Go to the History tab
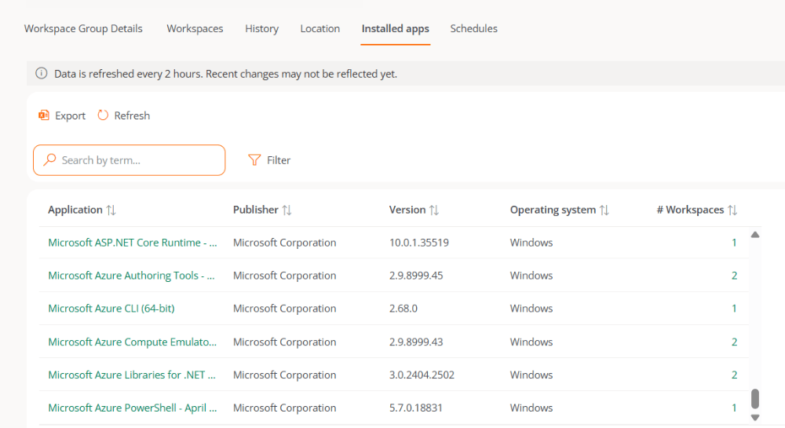The image size is (785, 428). 262,28
